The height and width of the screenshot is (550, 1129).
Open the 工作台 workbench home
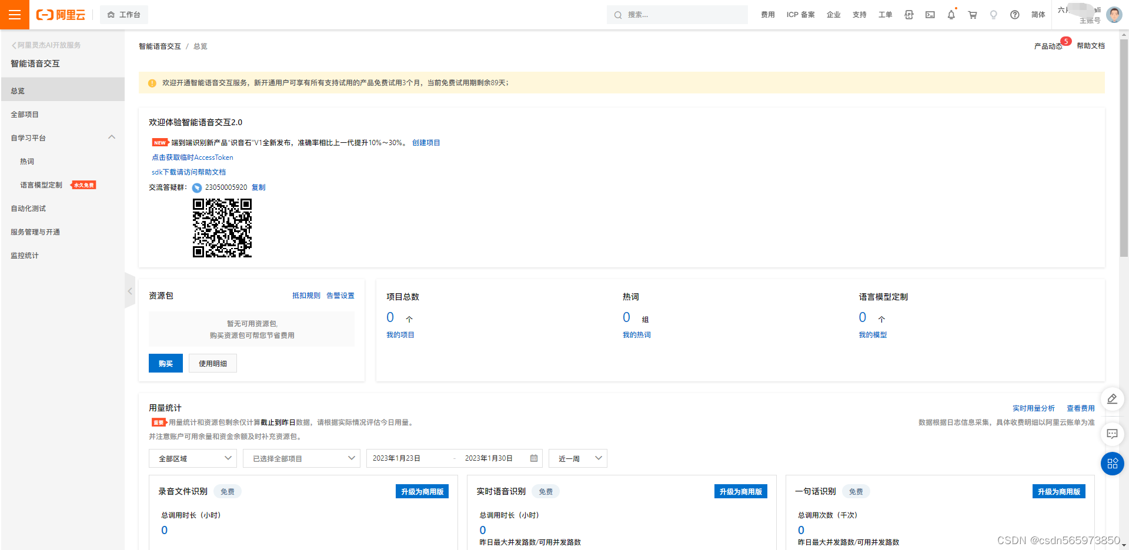[124, 15]
